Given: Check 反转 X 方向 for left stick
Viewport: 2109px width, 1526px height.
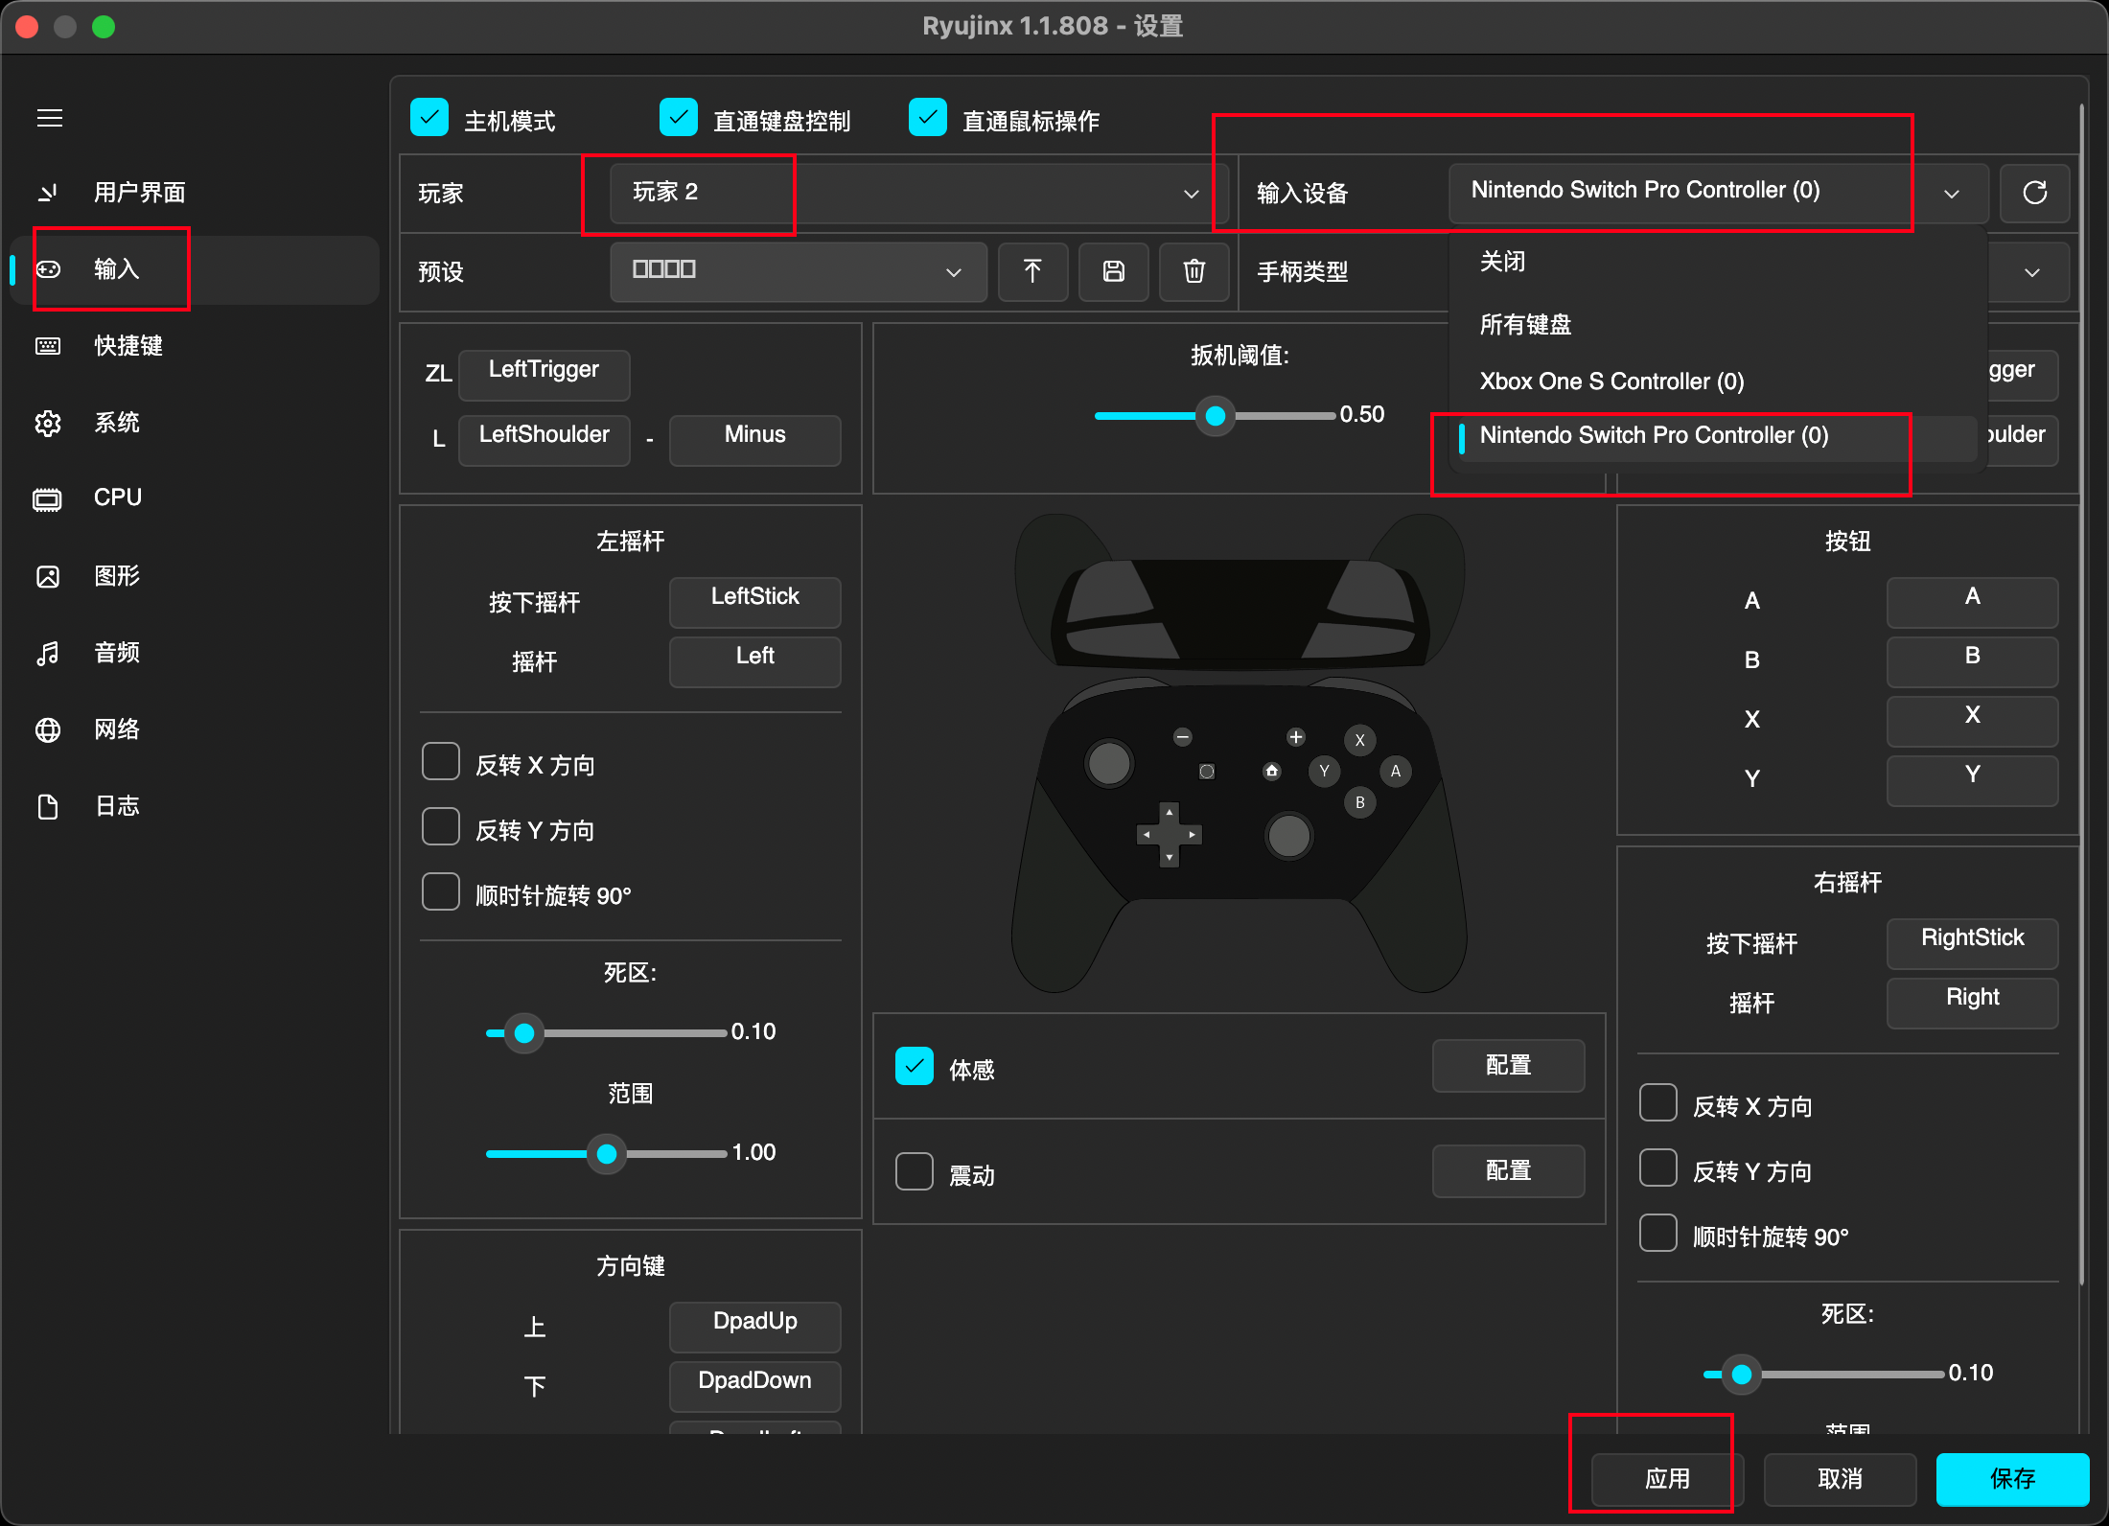Looking at the screenshot, I should (x=441, y=760).
